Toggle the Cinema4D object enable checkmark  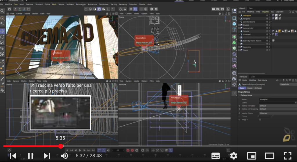click(271, 34)
